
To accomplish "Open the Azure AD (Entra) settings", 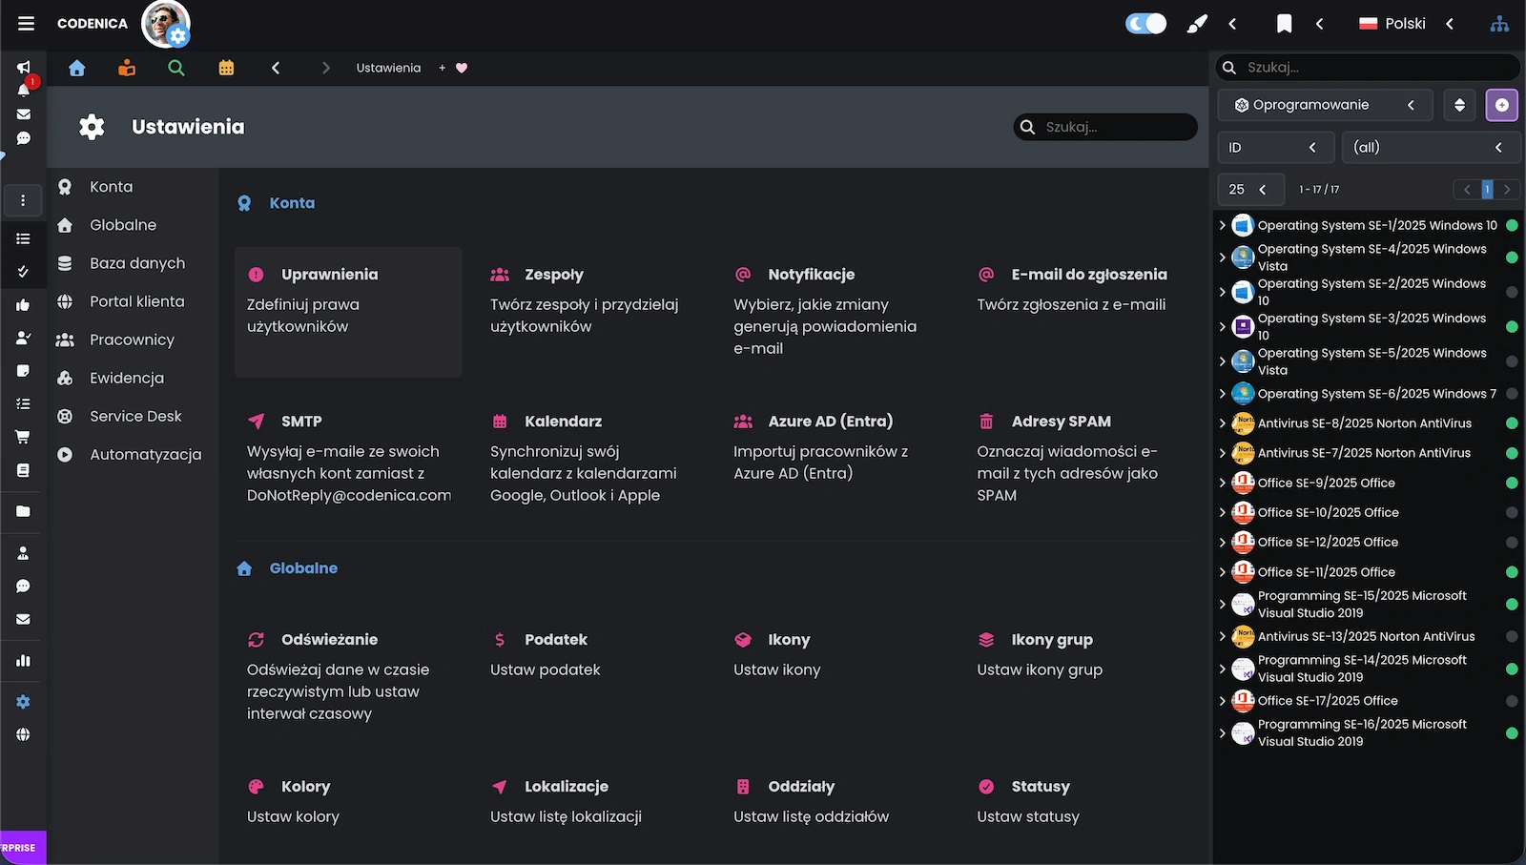I will coord(830,422).
